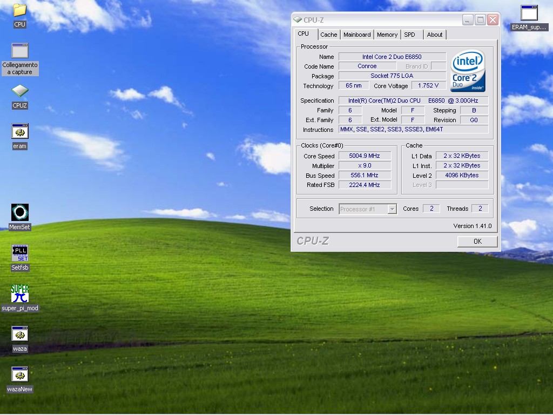The height and width of the screenshot is (415, 553).
Task: Click the empty Brand ID field
Action: pos(439,66)
